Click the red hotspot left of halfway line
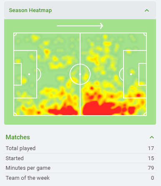161x186 pixels. (x=63, y=111)
